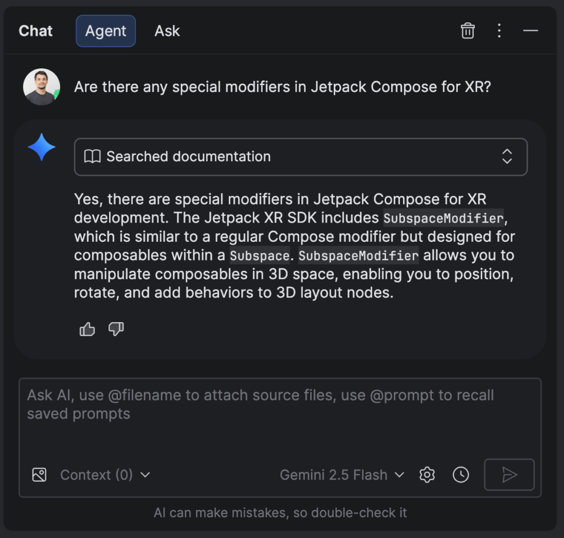Click the book icon beside Searched documentation
The image size is (564, 538).
click(93, 156)
